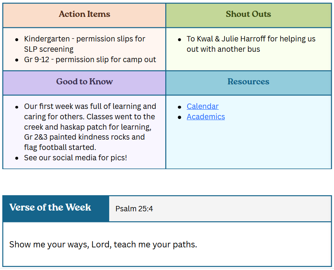Click the Action Items heading
Screen dimensions: 334x270
84,14
